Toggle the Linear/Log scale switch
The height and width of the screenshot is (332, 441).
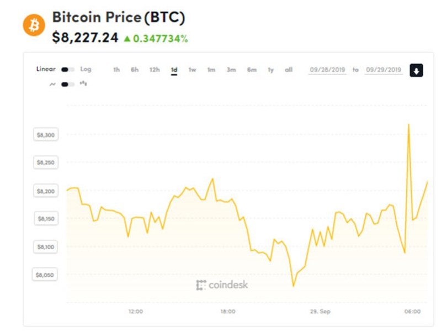click(x=68, y=70)
